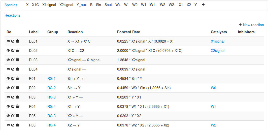This screenshot has height=130, width=268.
Task: Toggle visibility eye for reaction R02
Action: [8, 88]
